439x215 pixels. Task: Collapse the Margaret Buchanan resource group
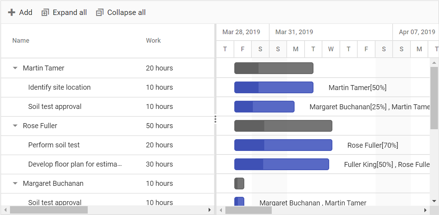pyautogui.click(x=15, y=183)
